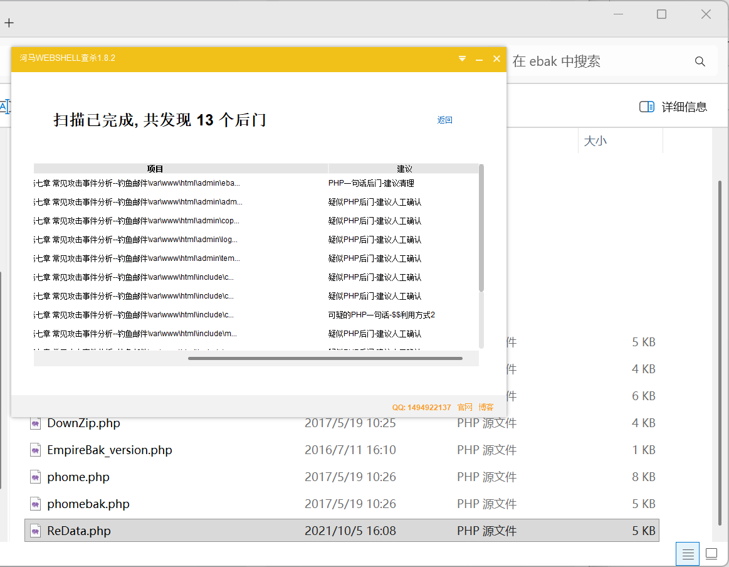Click the DownZip.php file icon
This screenshot has width=729, height=567.
[x=36, y=423]
